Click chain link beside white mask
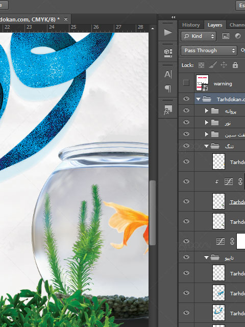Image resolution: width=245 pixels, height=327 pixels. (x=232, y=241)
